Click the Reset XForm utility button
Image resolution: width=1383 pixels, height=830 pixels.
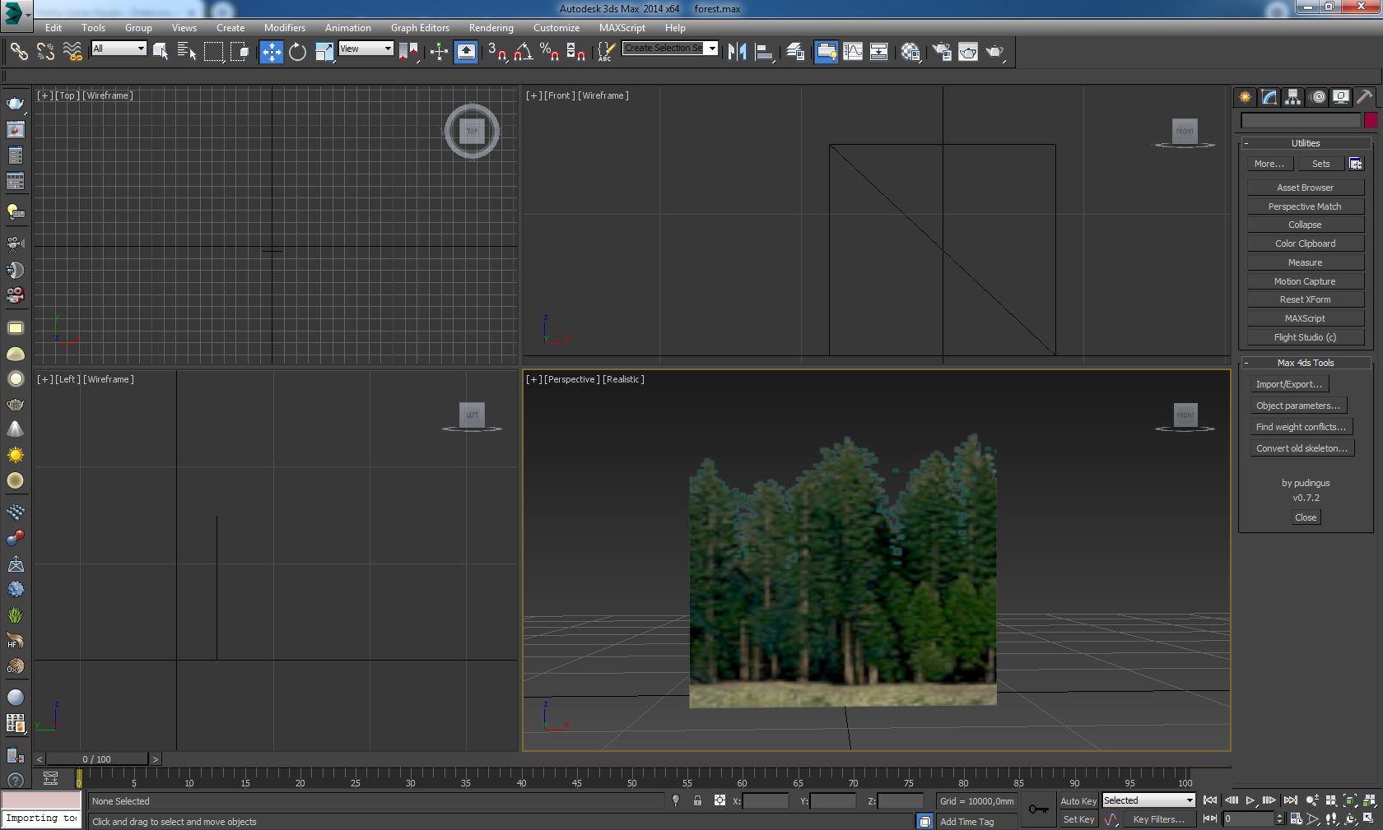point(1305,299)
